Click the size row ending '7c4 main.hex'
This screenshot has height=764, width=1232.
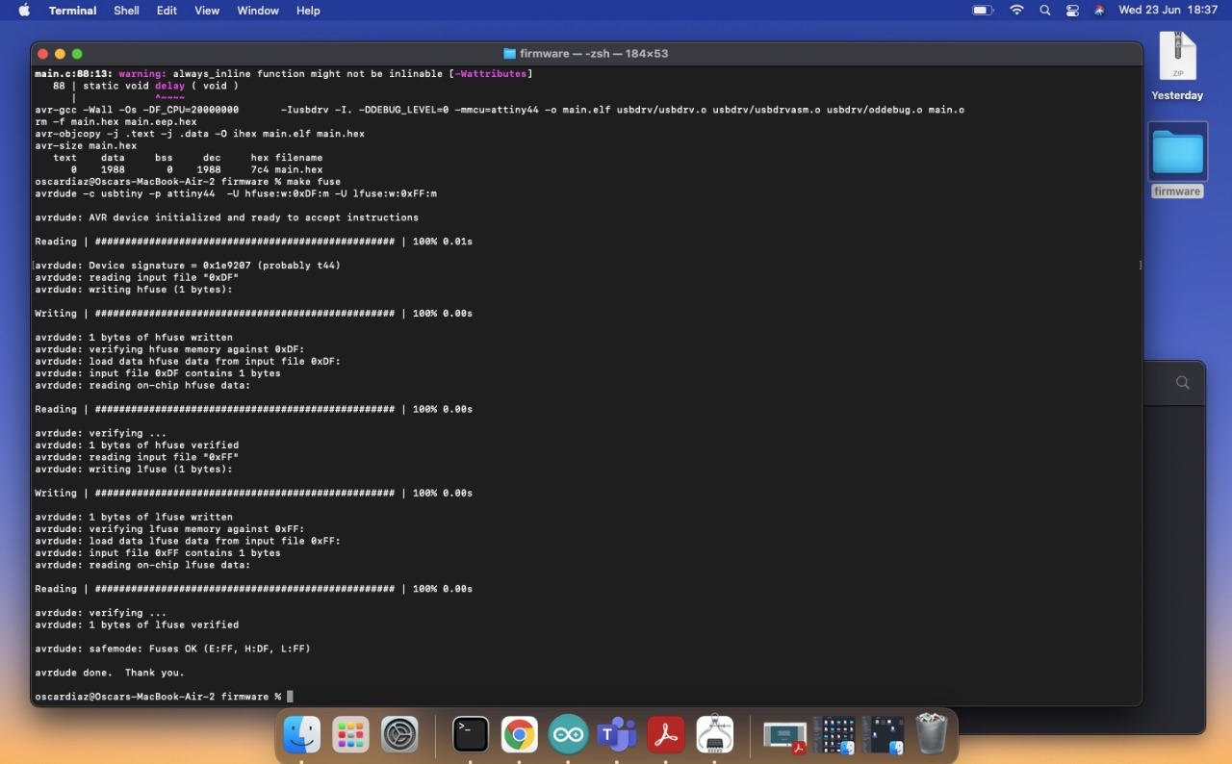pyautogui.click(x=196, y=169)
